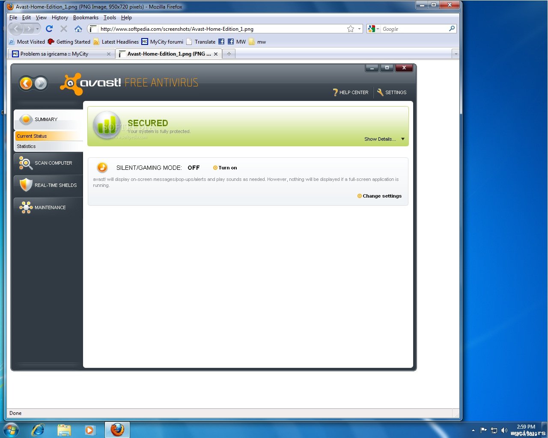Close the Problem sa igricama tab
This screenshot has width=548, height=438.
[109, 54]
